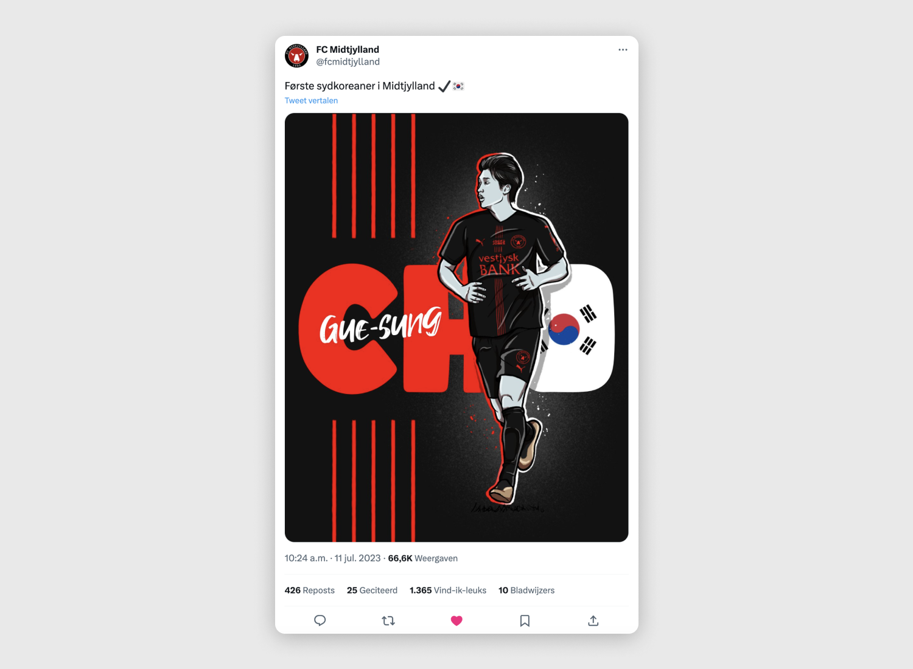
Task: Go to the @fcmidtjylland handle
Action: [348, 61]
